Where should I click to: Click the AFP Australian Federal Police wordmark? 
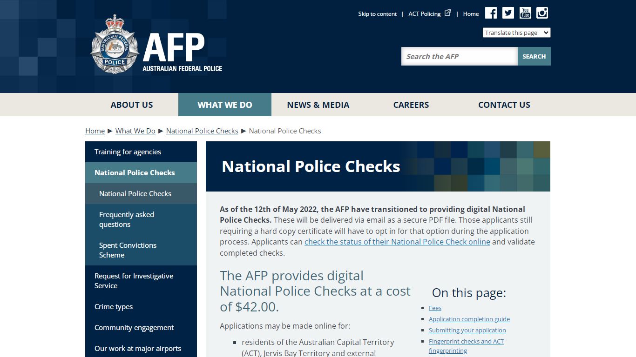182,52
